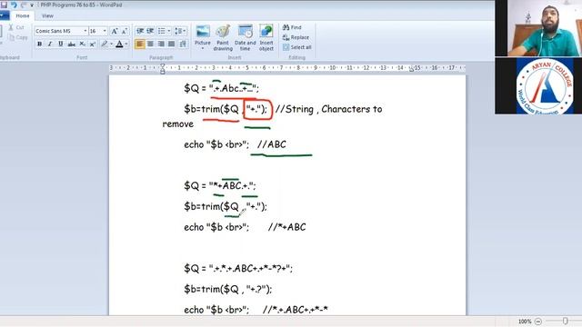Click the zoom slider handle
This screenshot has width=582, height=327.
[x=565, y=321]
